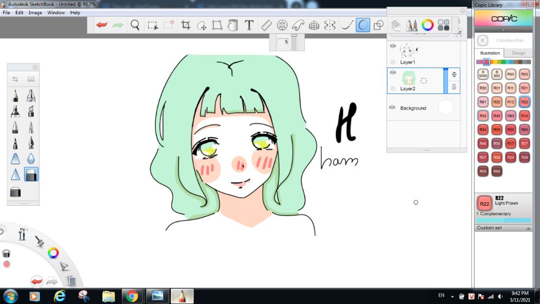Screen dimensions: 540x304
Task: Select the Steady Stroke tool
Action: pyautogui.click(x=346, y=25)
